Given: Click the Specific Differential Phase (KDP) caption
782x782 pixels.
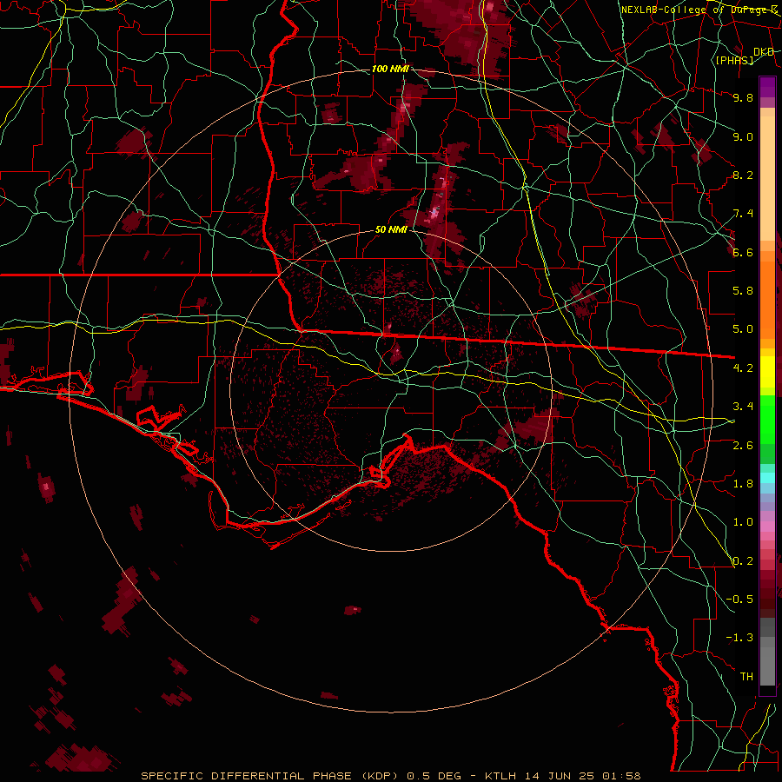Looking at the screenshot, I should coord(272,776).
